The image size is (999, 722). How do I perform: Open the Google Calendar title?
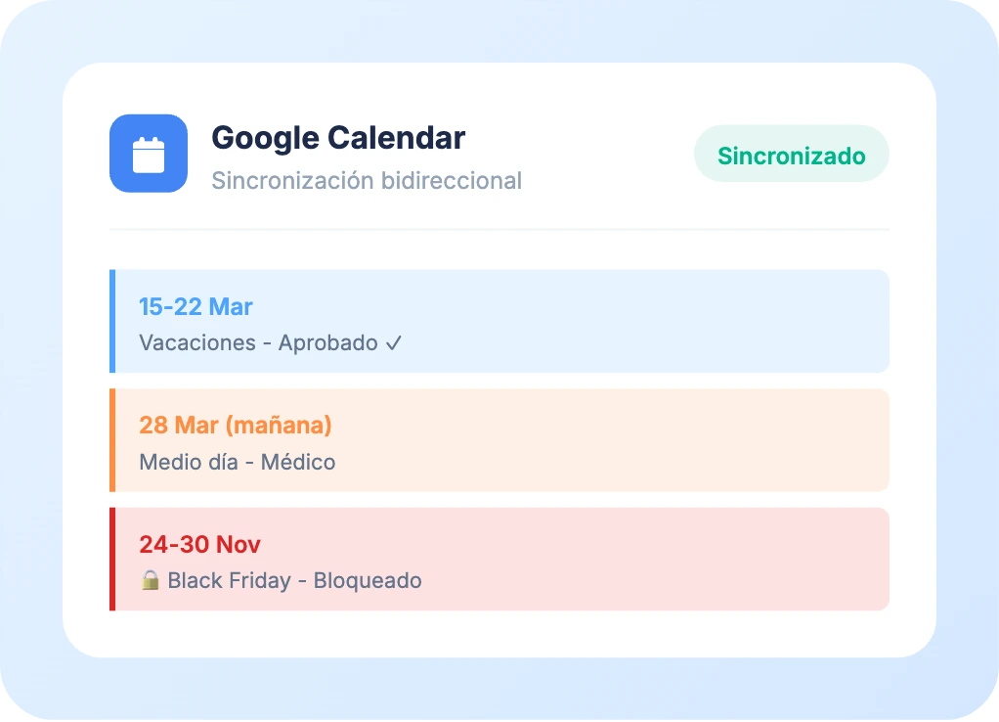click(x=338, y=138)
